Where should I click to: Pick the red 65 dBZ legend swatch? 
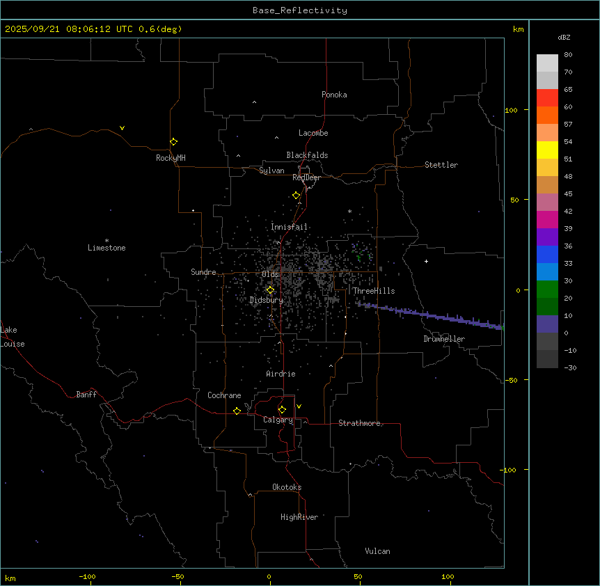point(547,97)
